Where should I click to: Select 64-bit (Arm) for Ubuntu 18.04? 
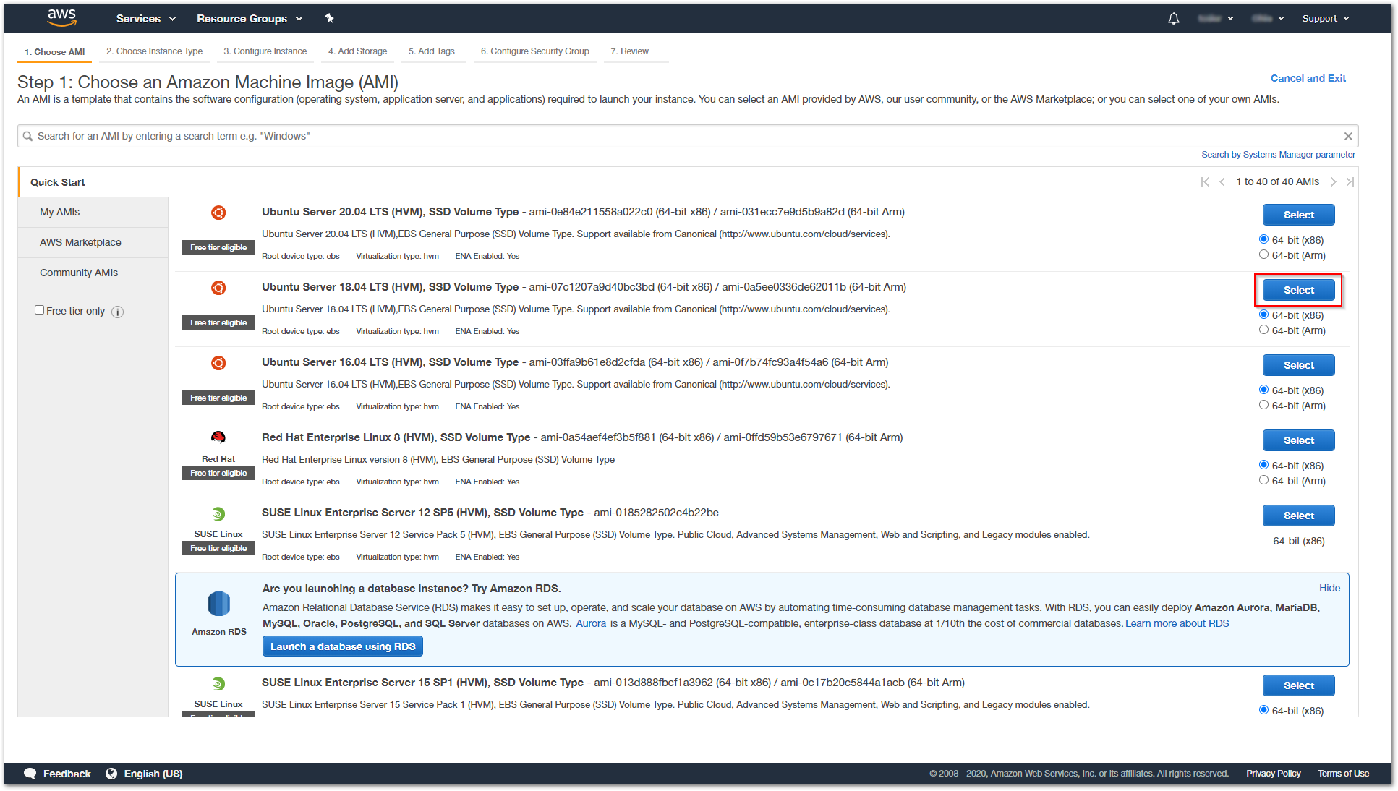pyautogui.click(x=1263, y=330)
